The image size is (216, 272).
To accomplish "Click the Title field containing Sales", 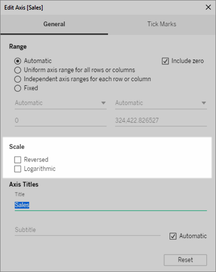I will click(x=111, y=205).
